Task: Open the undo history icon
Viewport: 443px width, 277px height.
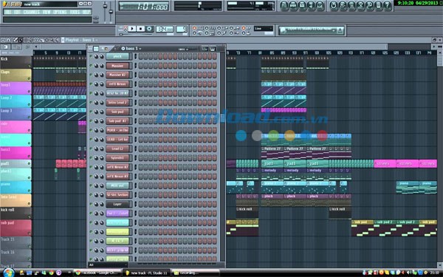Action: [334, 6]
